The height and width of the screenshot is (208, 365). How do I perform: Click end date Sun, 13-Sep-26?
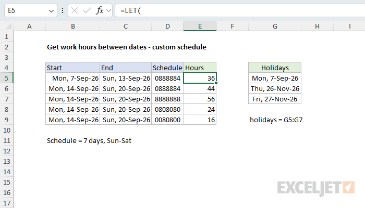[126, 78]
